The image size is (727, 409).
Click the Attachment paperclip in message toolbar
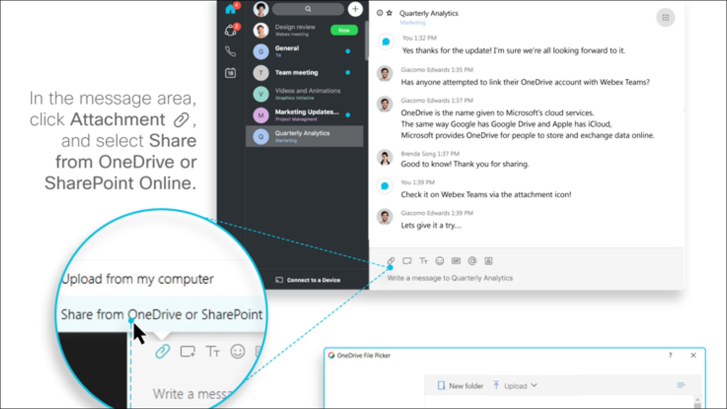coord(391,261)
